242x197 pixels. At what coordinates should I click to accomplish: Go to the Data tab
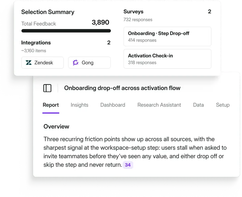pyautogui.click(x=198, y=105)
